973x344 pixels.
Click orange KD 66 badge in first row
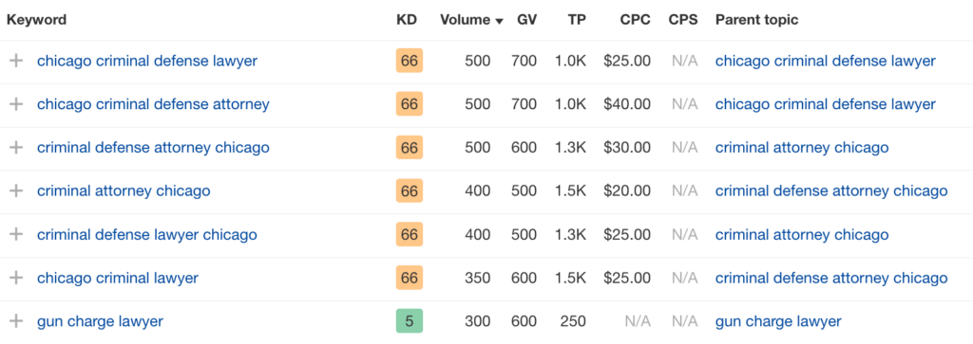point(409,61)
